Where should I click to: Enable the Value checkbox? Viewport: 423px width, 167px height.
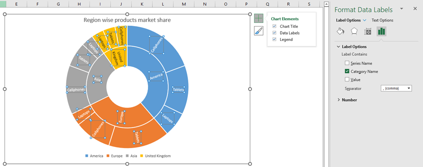point(347,79)
